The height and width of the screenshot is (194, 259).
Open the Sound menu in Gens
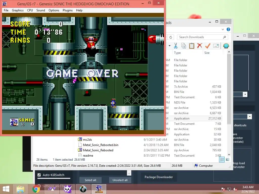41,10
